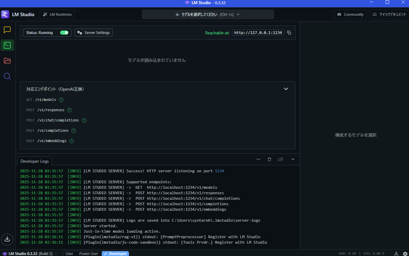Open the My Models folder view

click(x=7, y=61)
